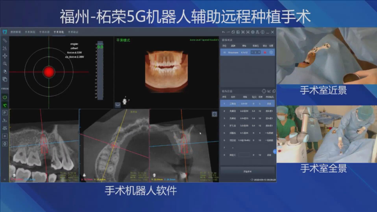This screenshot has width=377, height=212.
Task: Click the printer-like icon in left toolbar
Action: [x=5, y=128]
